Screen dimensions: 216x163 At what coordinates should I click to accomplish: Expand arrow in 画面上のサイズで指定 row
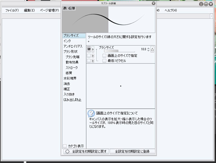93,56
